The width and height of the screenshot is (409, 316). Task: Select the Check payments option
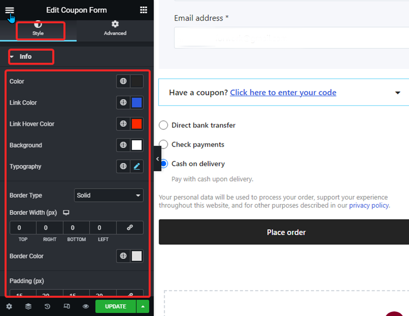pyautogui.click(x=163, y=144)
